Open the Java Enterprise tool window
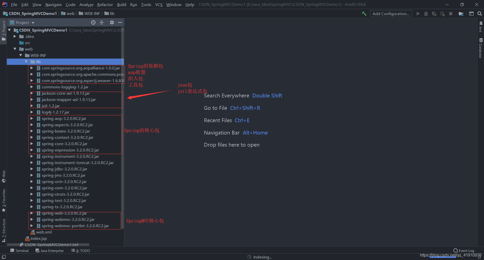484x260 pixels. (50, 251)
